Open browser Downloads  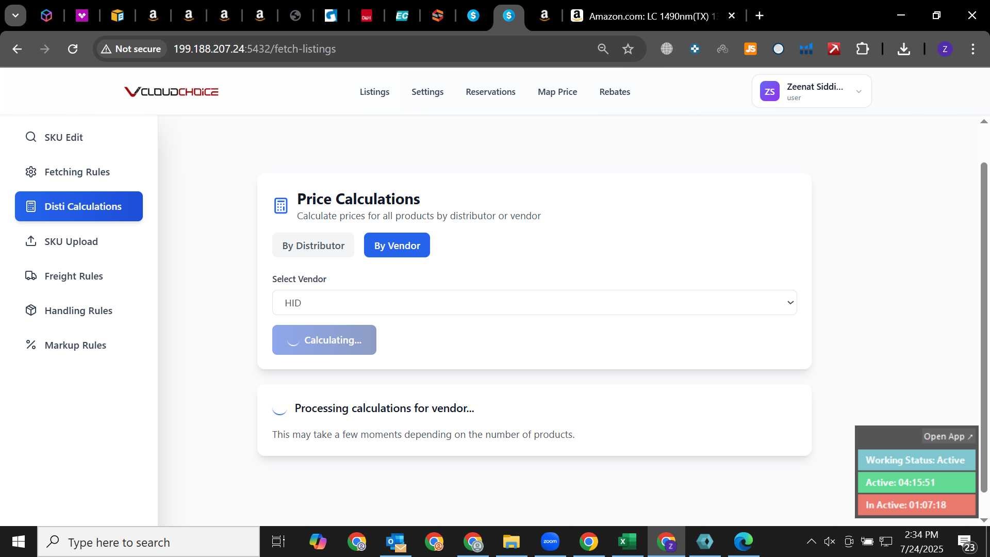903,49
